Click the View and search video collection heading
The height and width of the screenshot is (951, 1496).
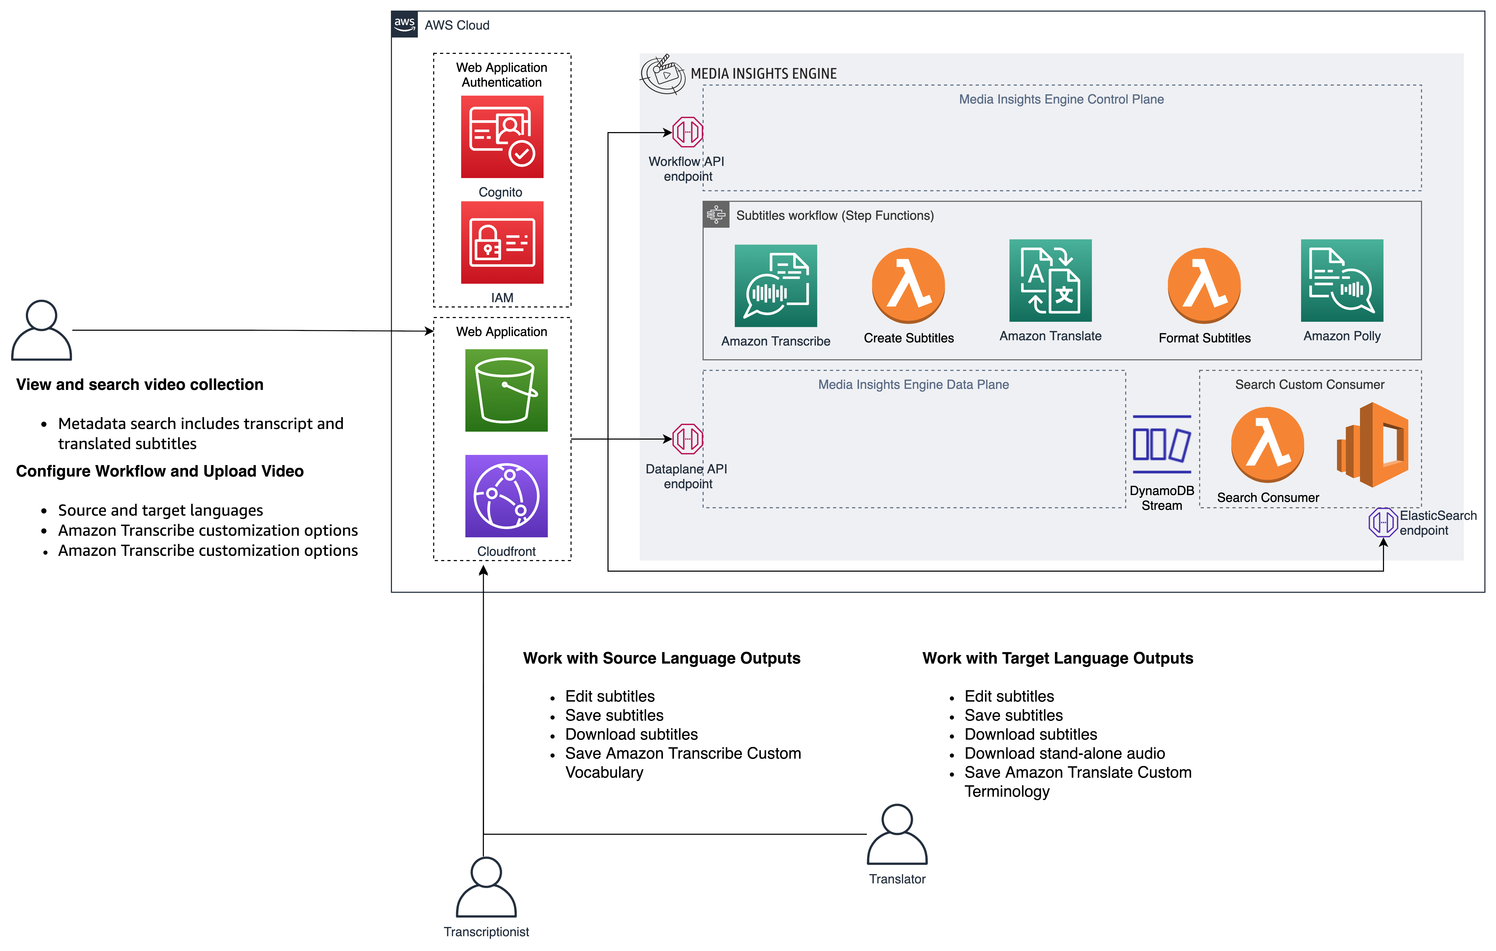click(140, 385)
